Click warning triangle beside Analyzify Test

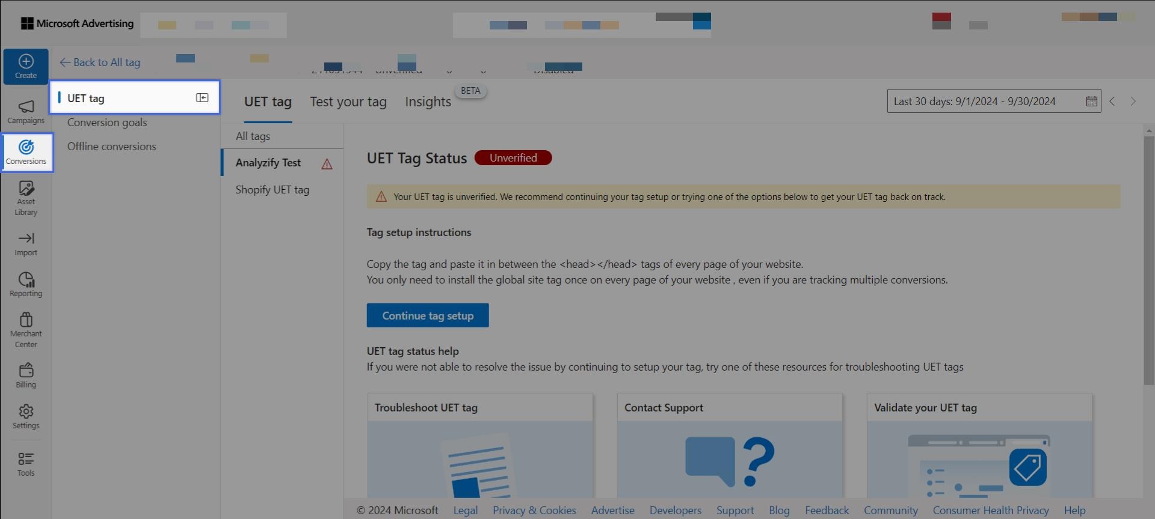pyautogui.click(x=327, y=164)
